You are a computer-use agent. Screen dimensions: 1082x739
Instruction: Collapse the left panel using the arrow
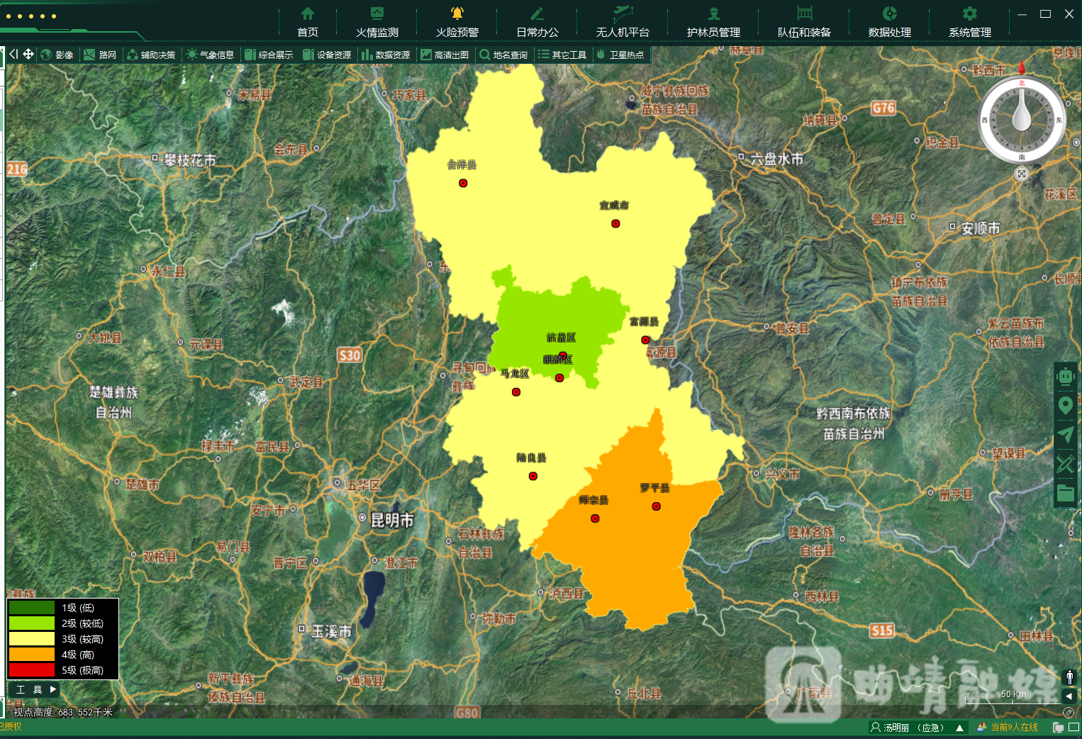(13, 54)
